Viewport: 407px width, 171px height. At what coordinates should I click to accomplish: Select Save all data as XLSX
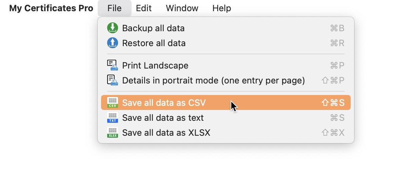click(166, 133)
